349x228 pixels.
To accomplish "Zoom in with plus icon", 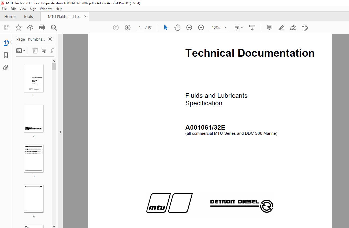I will (201, 28).
